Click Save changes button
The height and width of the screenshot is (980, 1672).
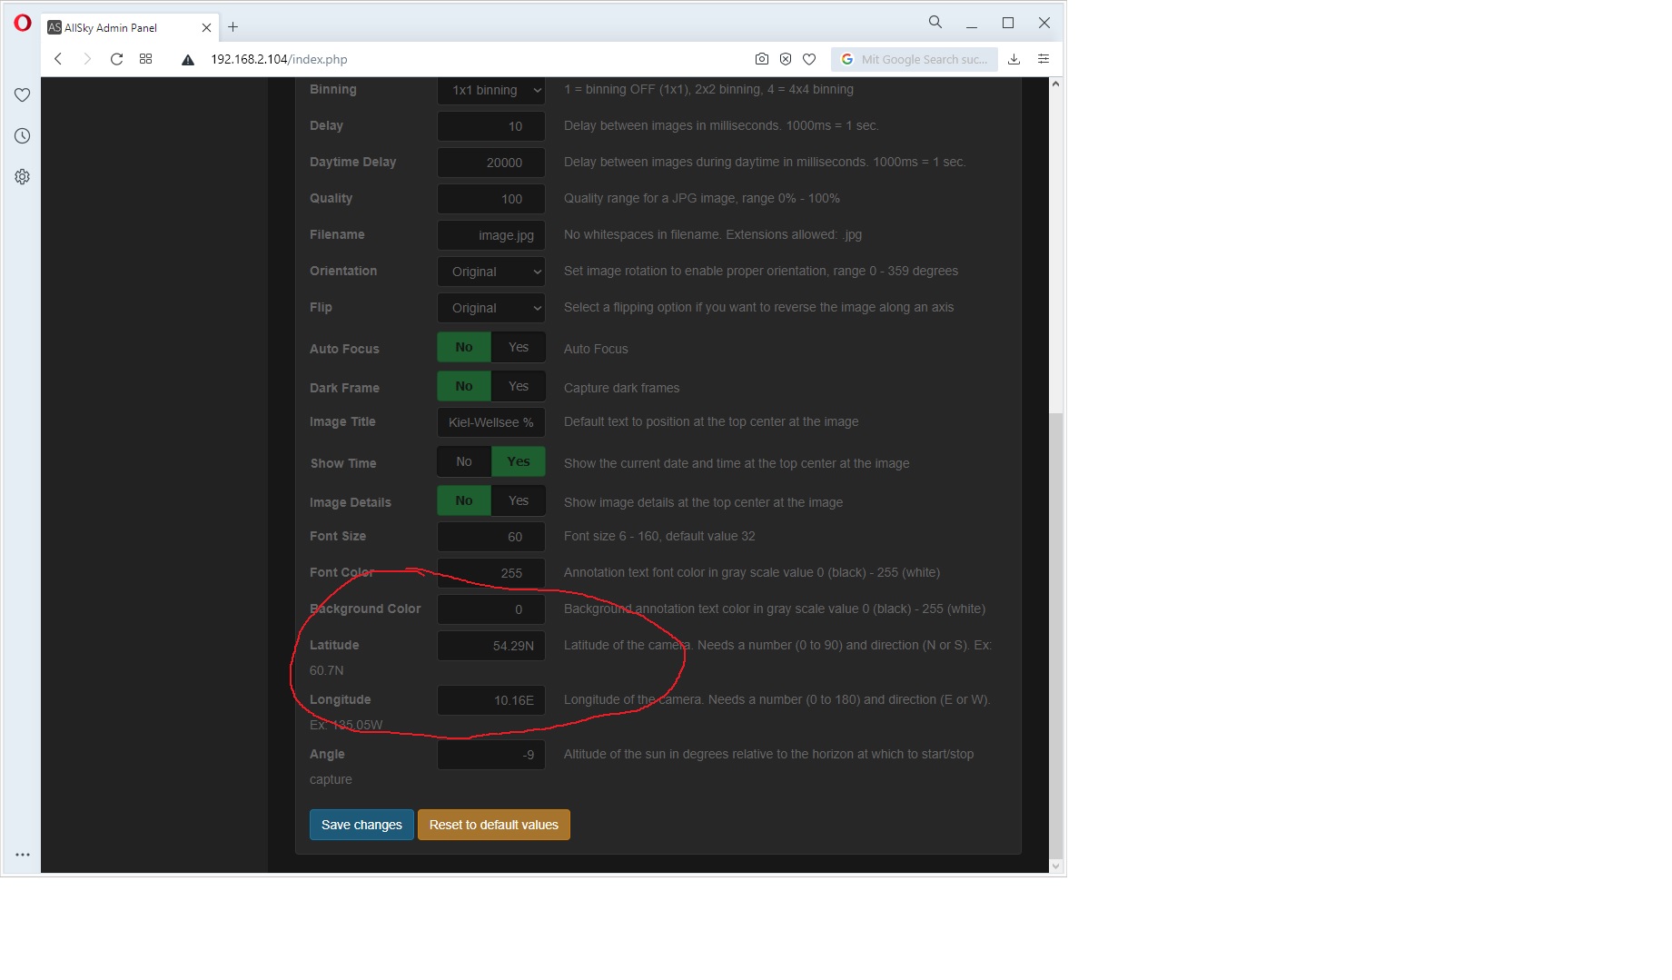361,825
